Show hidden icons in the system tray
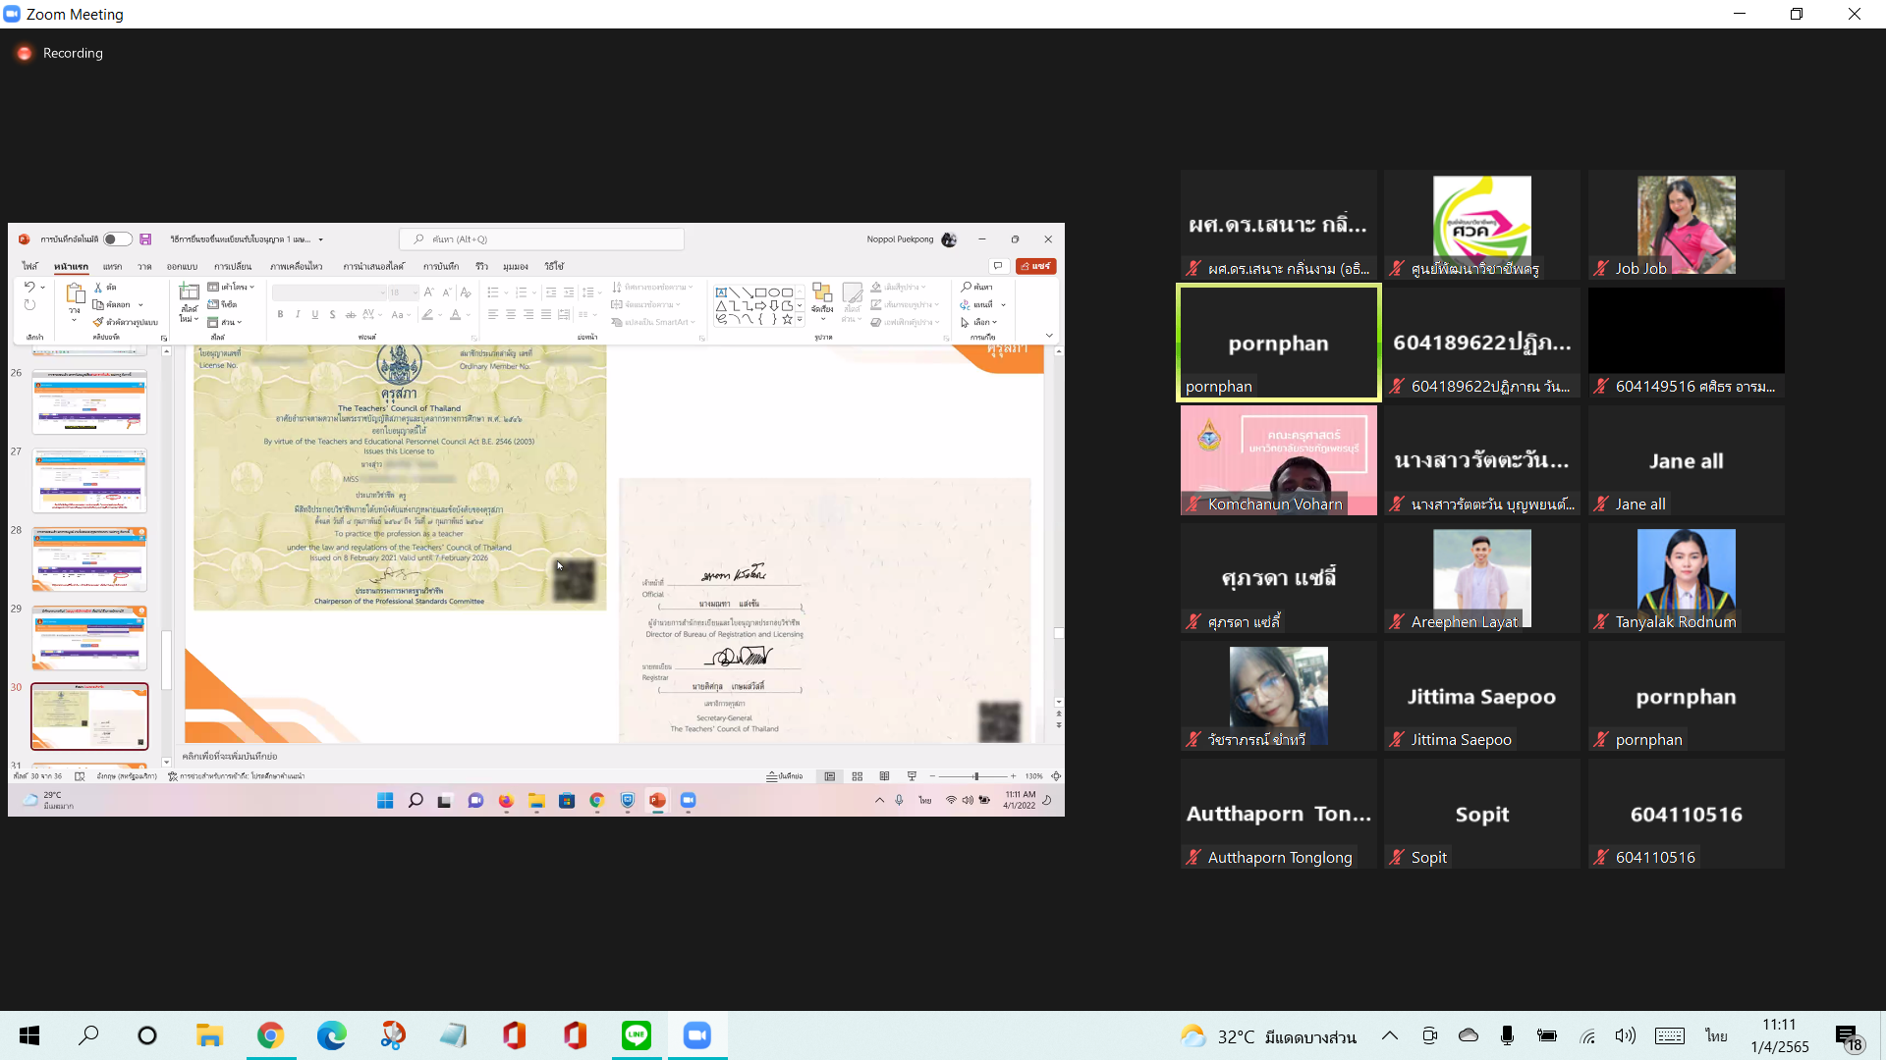The width and height of the screenshot is (1886, 1060). tap(1390, 1035)
